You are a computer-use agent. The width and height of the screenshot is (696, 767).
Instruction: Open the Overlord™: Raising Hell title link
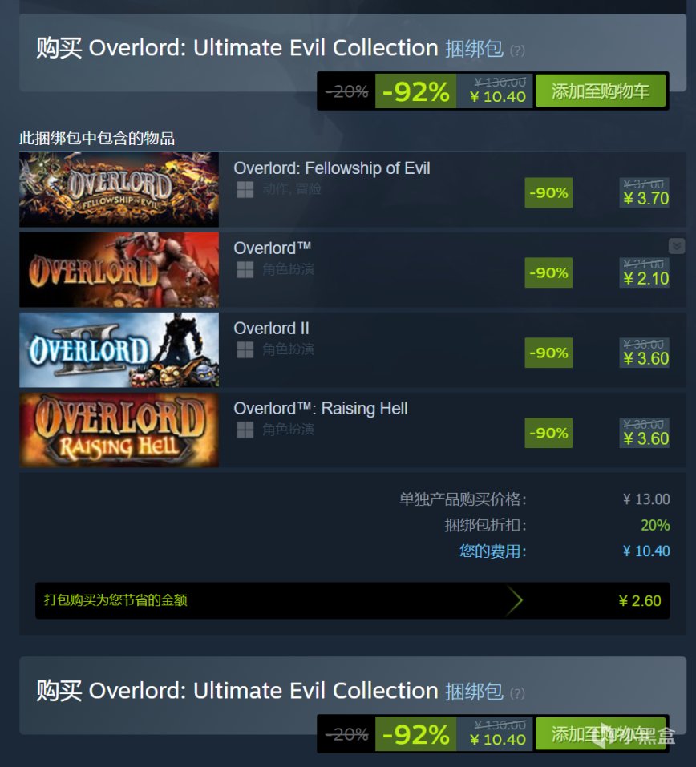point(321,409)
